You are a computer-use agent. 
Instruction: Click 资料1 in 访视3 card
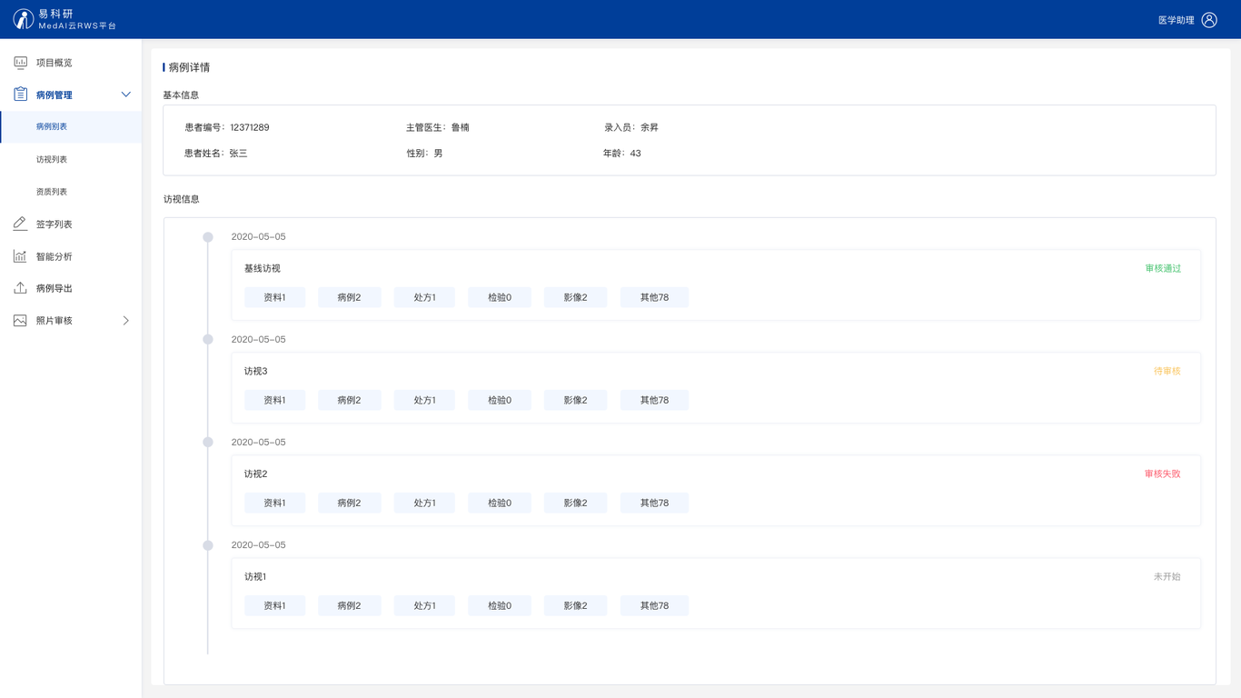pos(274,400)
